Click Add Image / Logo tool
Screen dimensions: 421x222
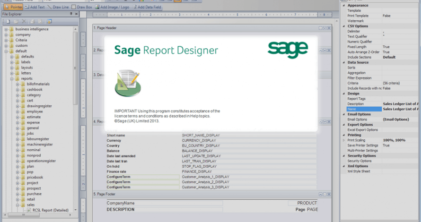coord(112,7)
